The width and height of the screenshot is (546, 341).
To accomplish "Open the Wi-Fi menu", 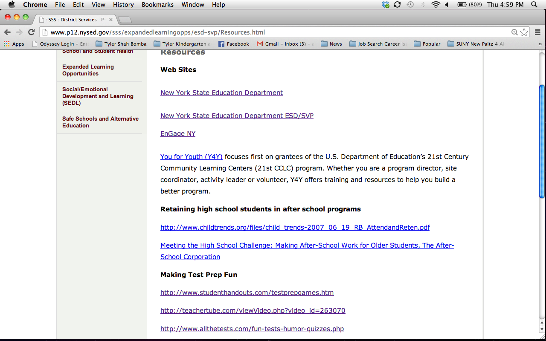I will pyautogui.click(x=436, y=5).
